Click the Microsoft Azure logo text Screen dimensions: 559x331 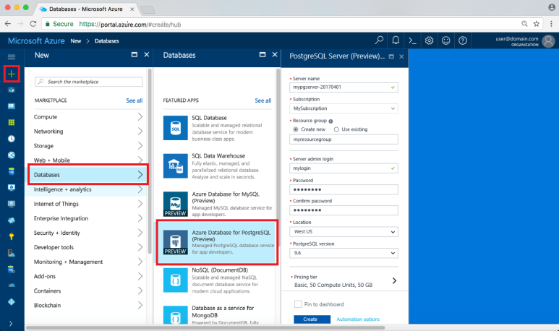point(36,41)
